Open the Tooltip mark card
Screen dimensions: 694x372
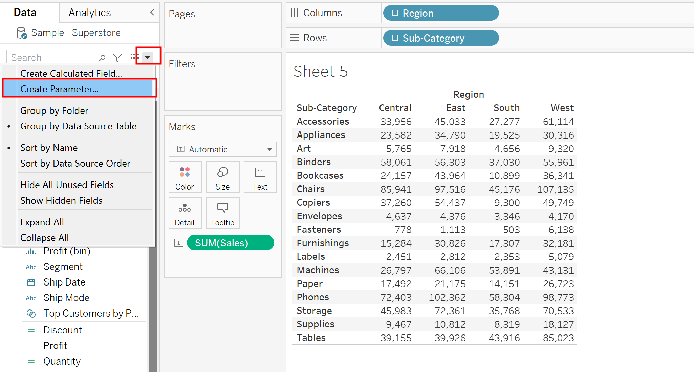222,213
